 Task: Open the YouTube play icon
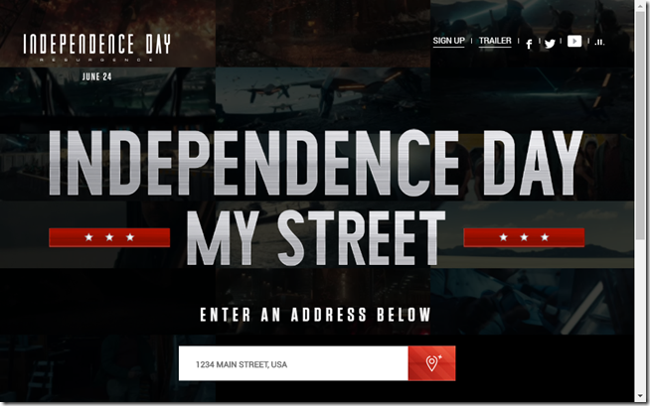[x=574, y=41]
